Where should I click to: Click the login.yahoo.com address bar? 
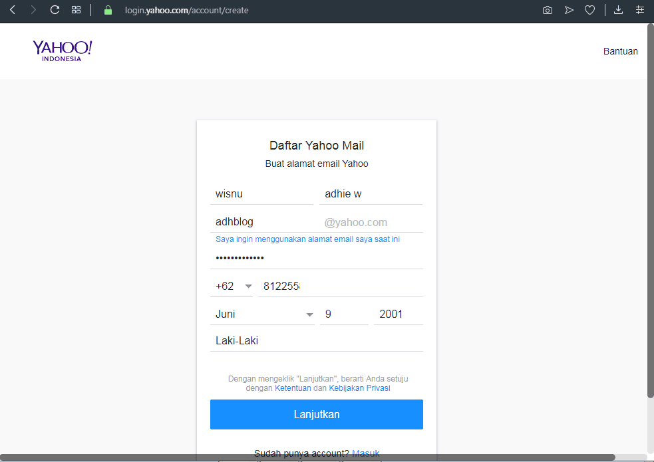tap(186, 11)
